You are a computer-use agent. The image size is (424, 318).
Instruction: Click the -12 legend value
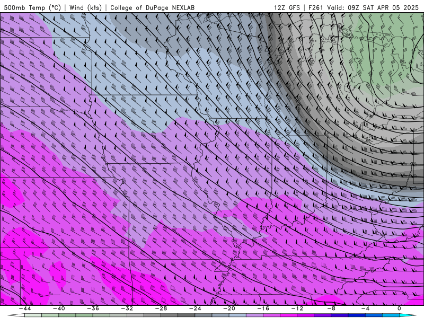297,308
